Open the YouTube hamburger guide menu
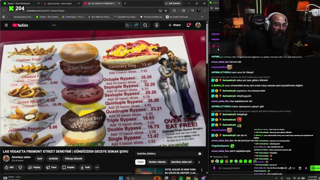Image resolution: width=320 pixels, height=180 pixels. click(x=6, y=25)
